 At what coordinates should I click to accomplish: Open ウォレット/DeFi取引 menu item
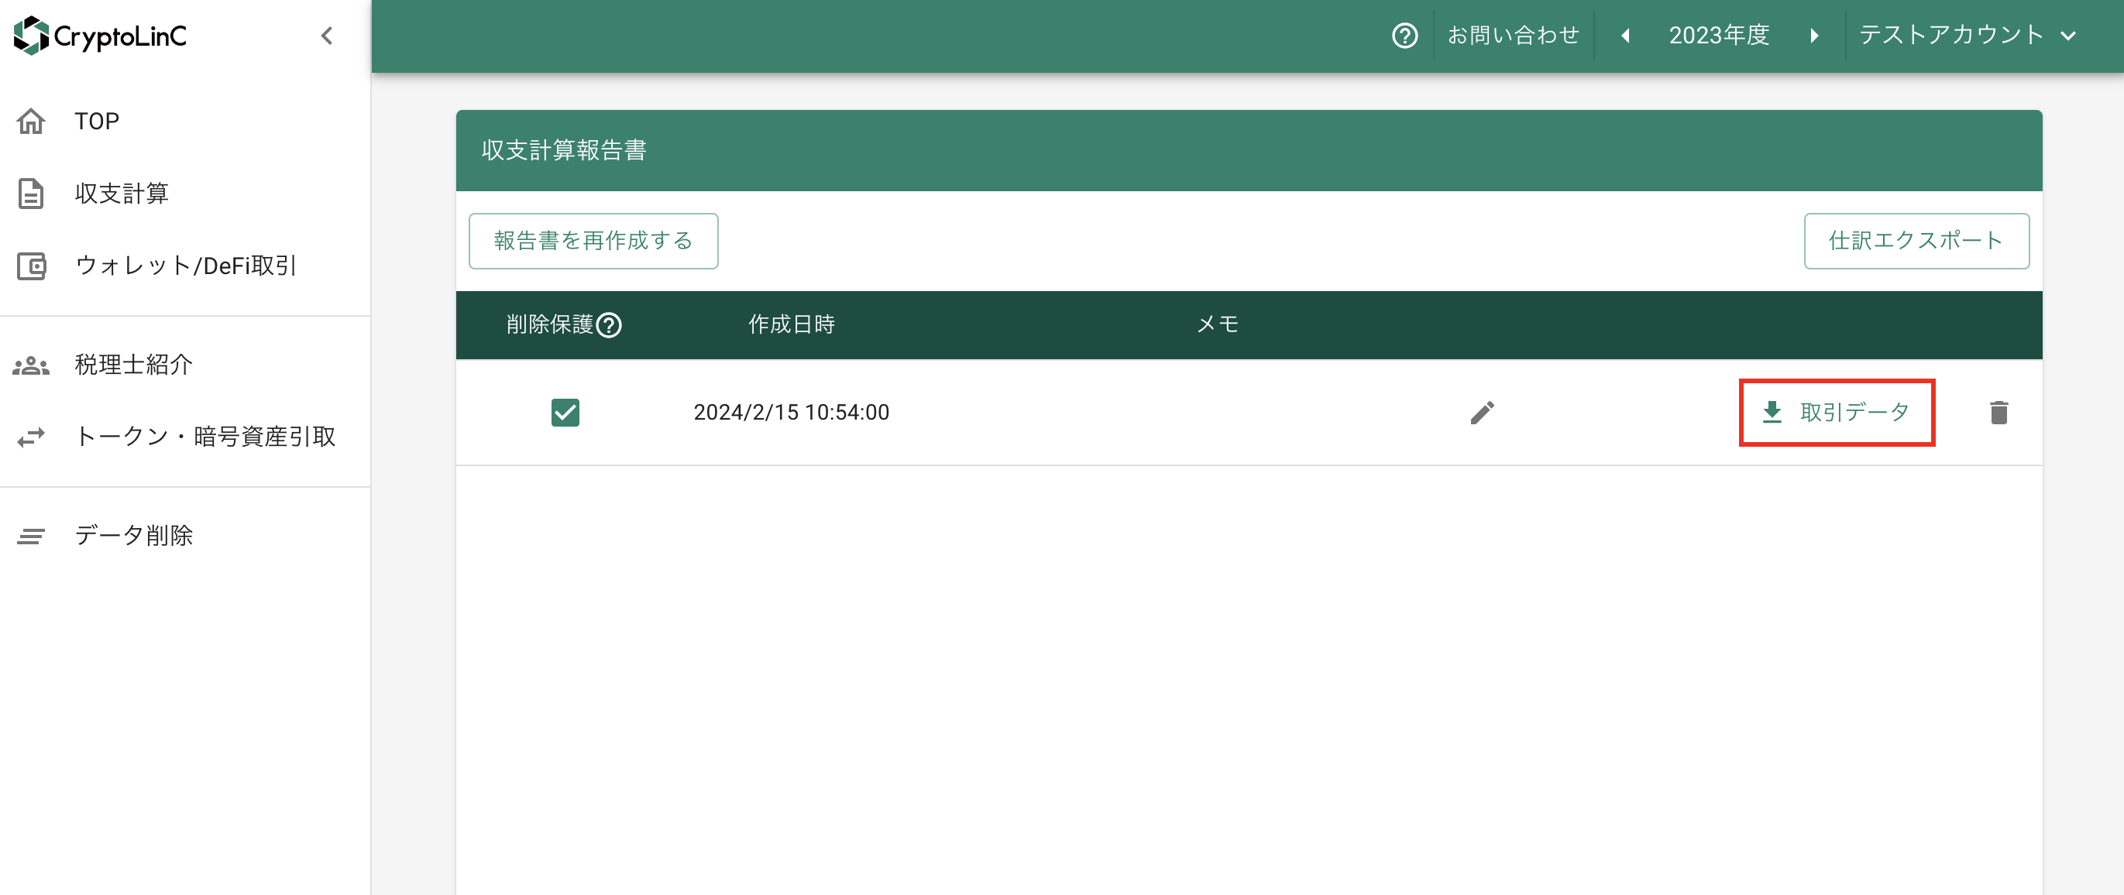(x=184, y=266)
